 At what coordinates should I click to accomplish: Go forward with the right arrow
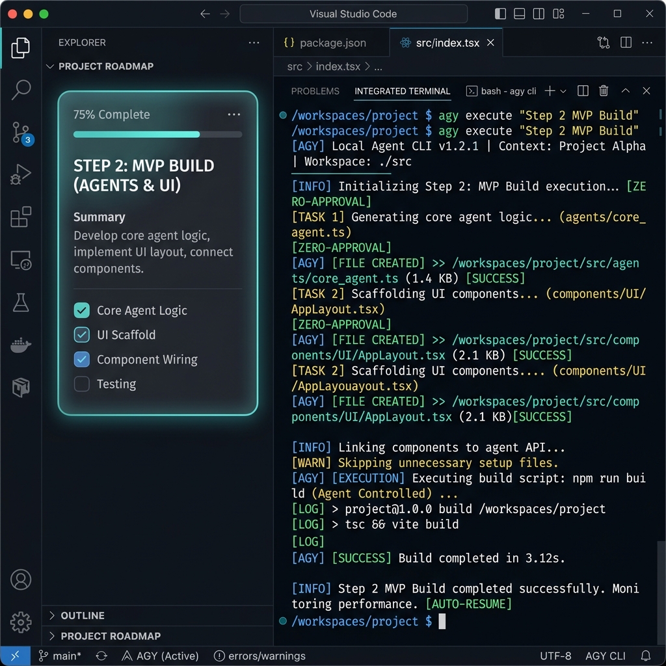point(224,14)
